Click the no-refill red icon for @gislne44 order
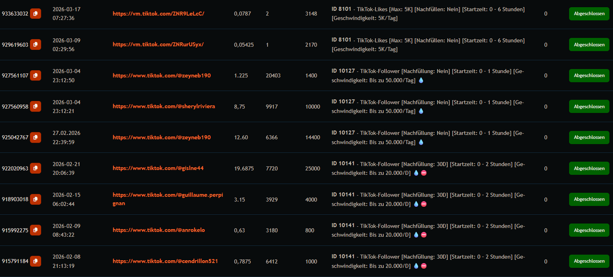 (x=424, y=173)
